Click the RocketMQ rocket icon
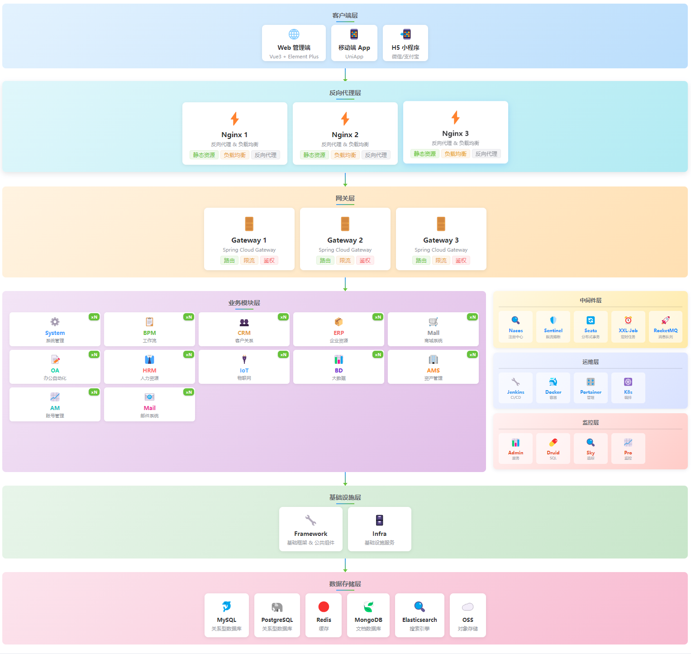The width and height of the screenshot is (691, 654). point(665,320)
